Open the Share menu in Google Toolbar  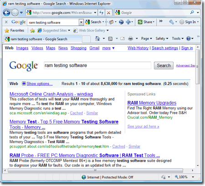[146, 22]
